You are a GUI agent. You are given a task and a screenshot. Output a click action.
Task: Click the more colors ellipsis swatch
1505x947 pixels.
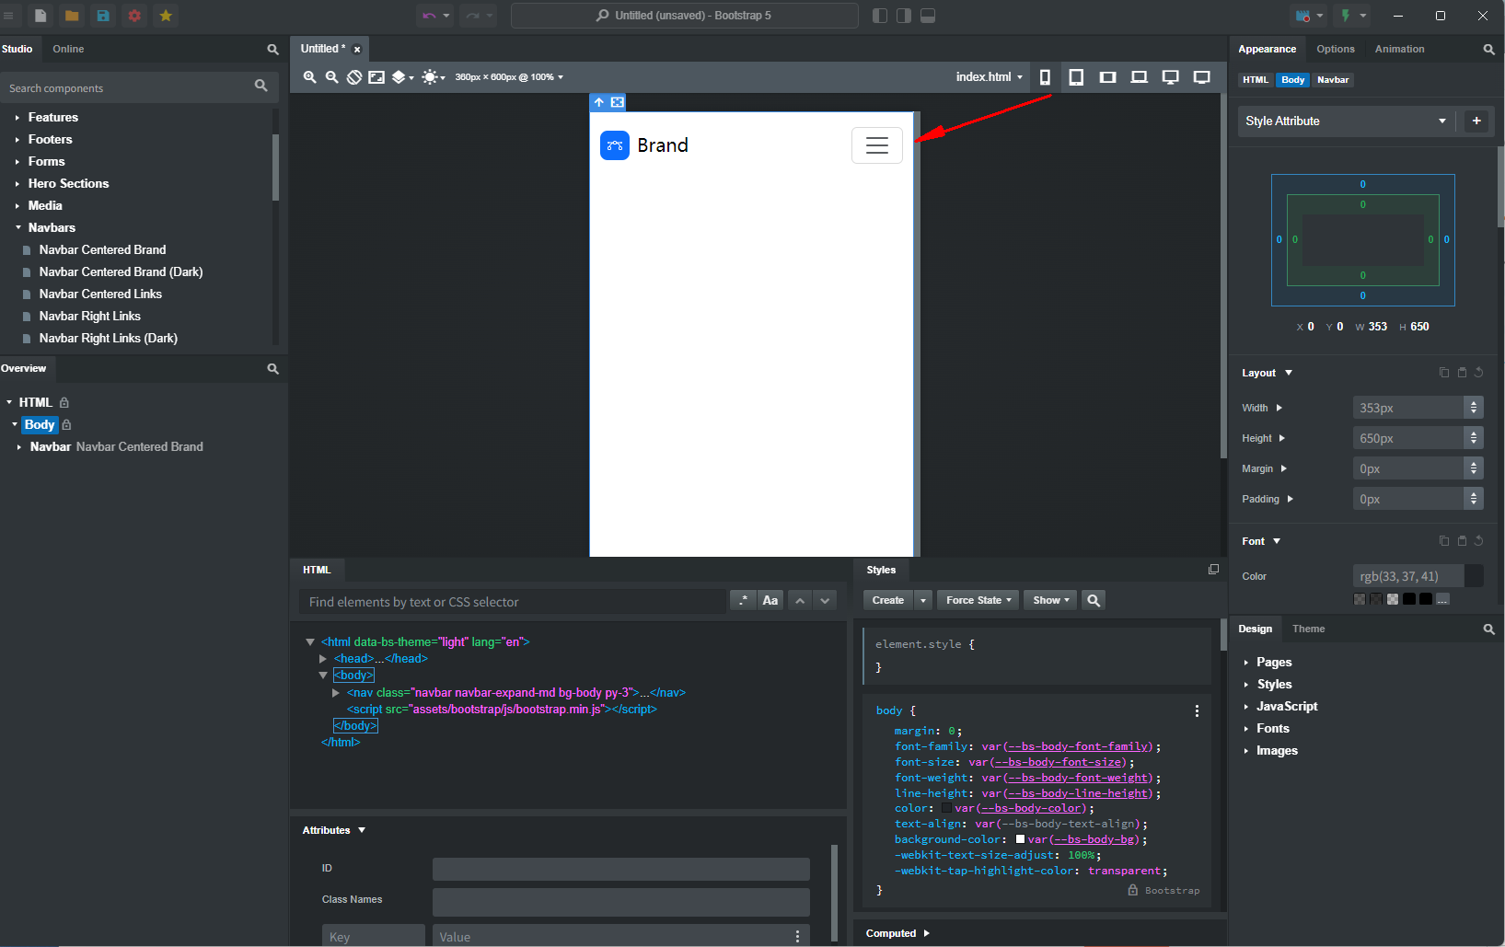pos(1442,599)
